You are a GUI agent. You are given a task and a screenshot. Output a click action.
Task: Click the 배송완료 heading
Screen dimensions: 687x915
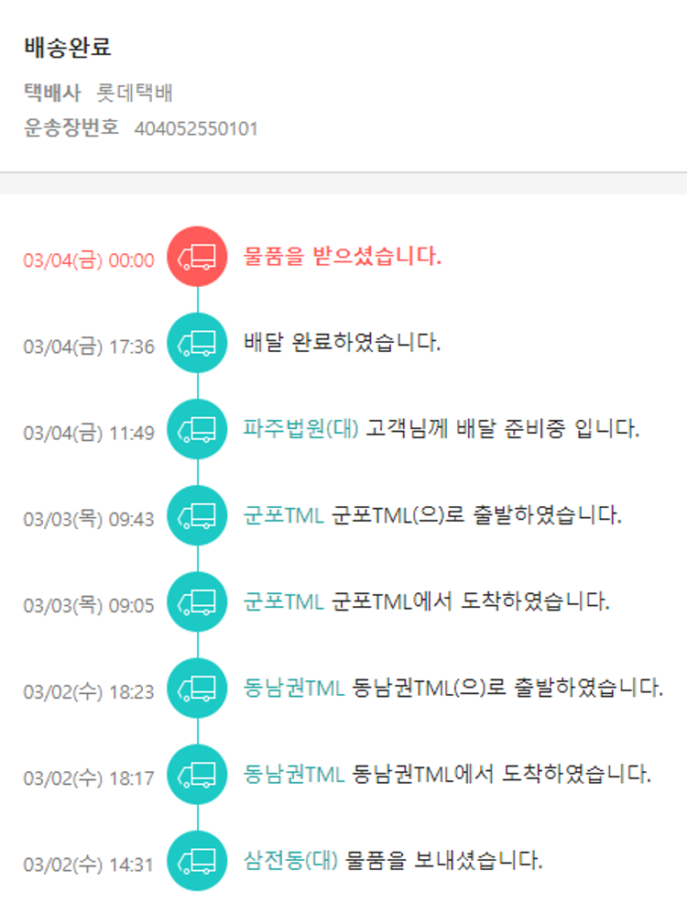click(x=68, y=48)
